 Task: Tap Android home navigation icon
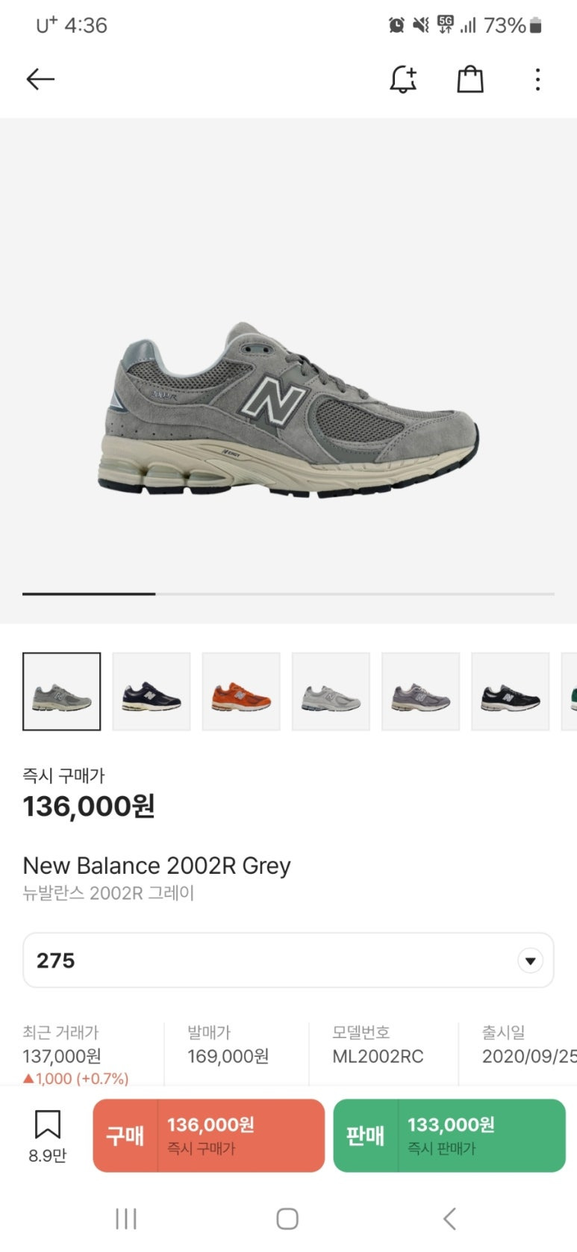pyautogui.click(x=287, y=1219)
